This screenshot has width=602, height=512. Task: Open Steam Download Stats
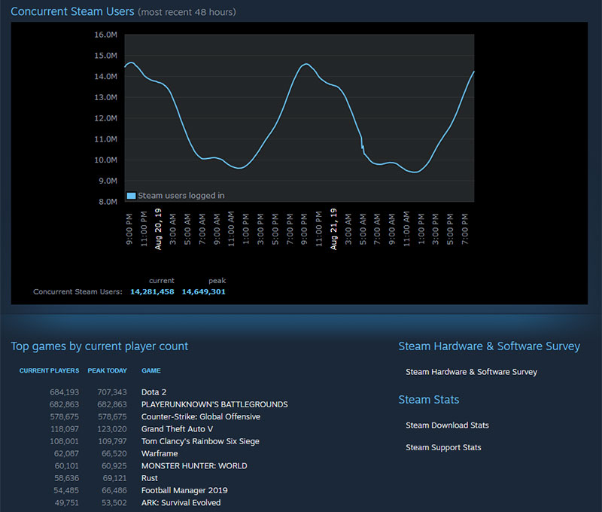[x=447, y=425]
